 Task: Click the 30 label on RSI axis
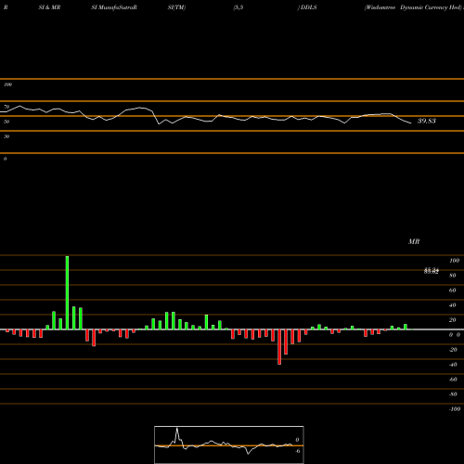pyautogui.click(x=6, y=136)
